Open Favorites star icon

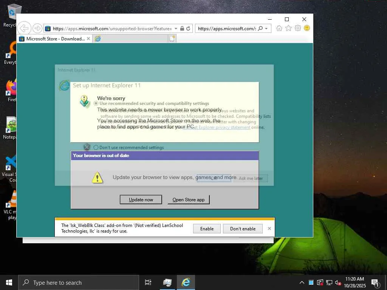coord(288,28)
